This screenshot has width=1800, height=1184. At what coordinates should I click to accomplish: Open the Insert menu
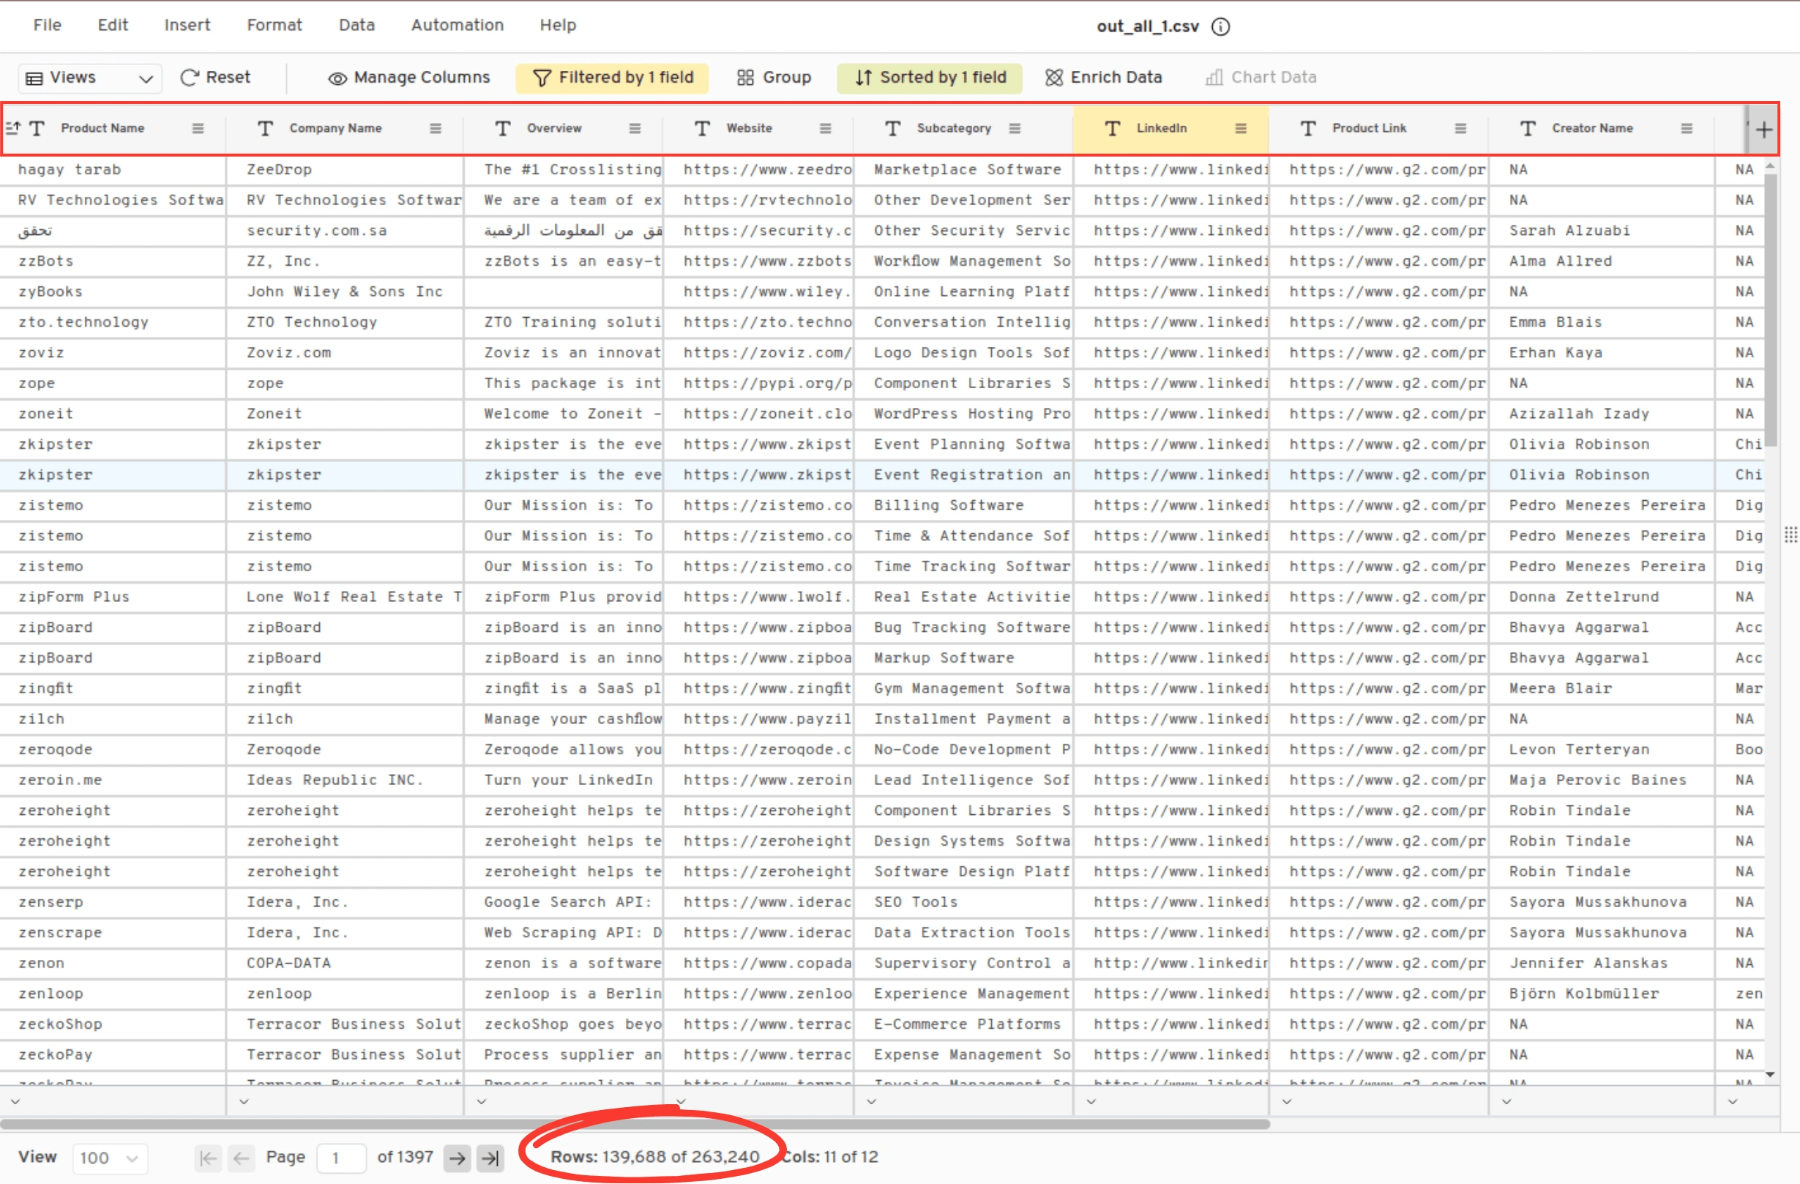coord(187,25)
